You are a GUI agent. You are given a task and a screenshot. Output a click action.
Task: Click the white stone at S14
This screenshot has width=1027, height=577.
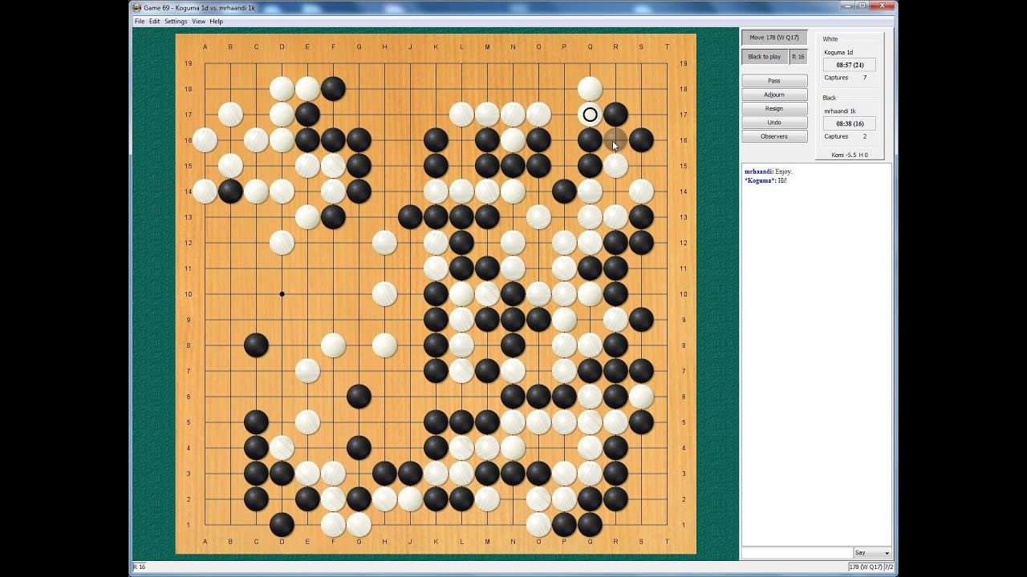pyautogui.click(x=641, y=192)
